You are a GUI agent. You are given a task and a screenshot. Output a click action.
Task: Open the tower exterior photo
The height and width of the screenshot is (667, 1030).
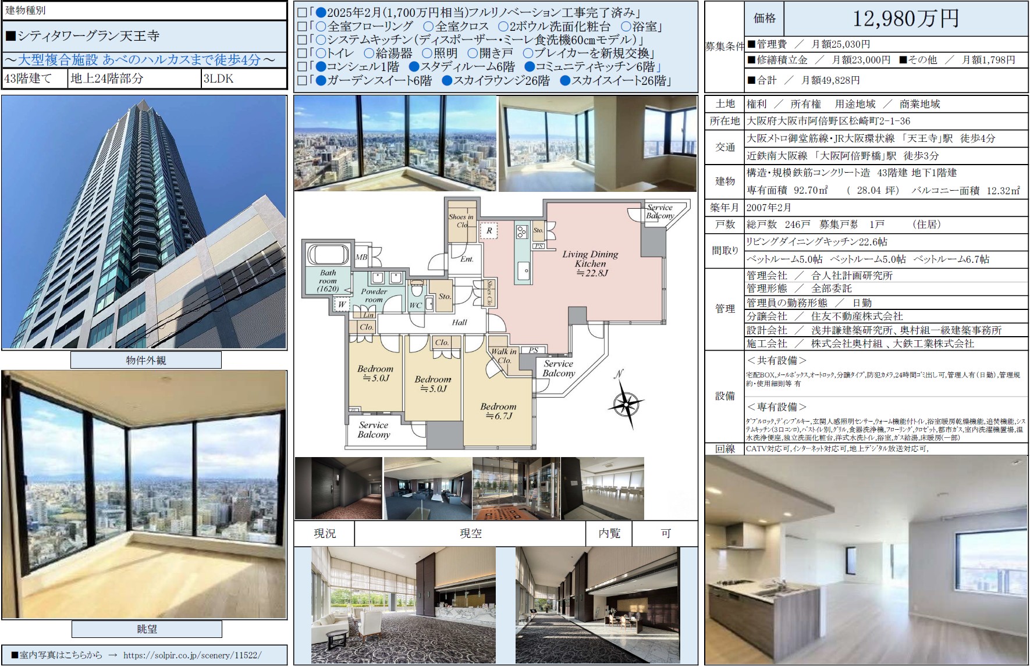point(144,222)
